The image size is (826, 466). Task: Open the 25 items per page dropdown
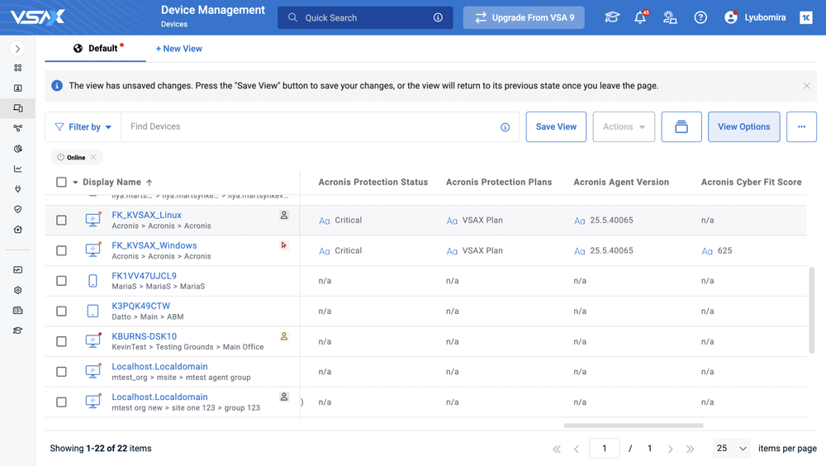point(732,448)
